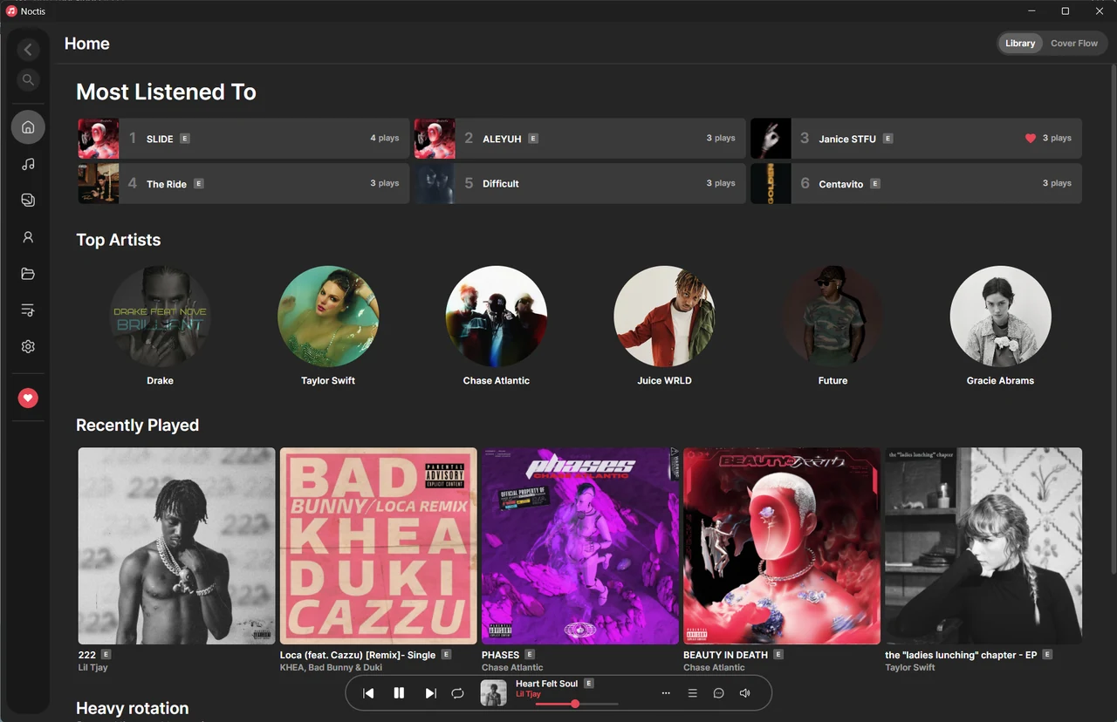Open the Albums icon in sidebar
The image size is (1117, 722).
28,201
